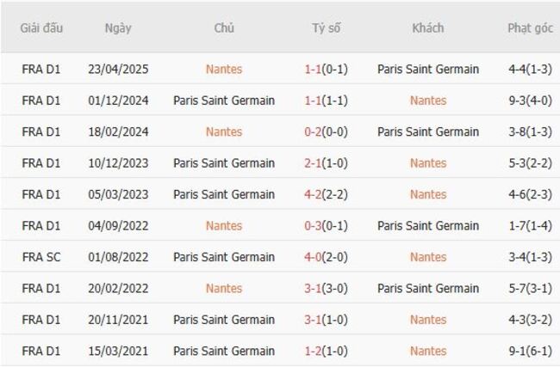
Task: Open Paris Saint Germain host on 01/12/2024
Action: [x=224, y=101]
